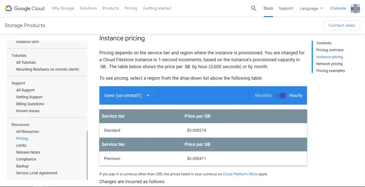365x187 pixels.
Task: Open Limits in sidebar
Action: click(21, 146)
